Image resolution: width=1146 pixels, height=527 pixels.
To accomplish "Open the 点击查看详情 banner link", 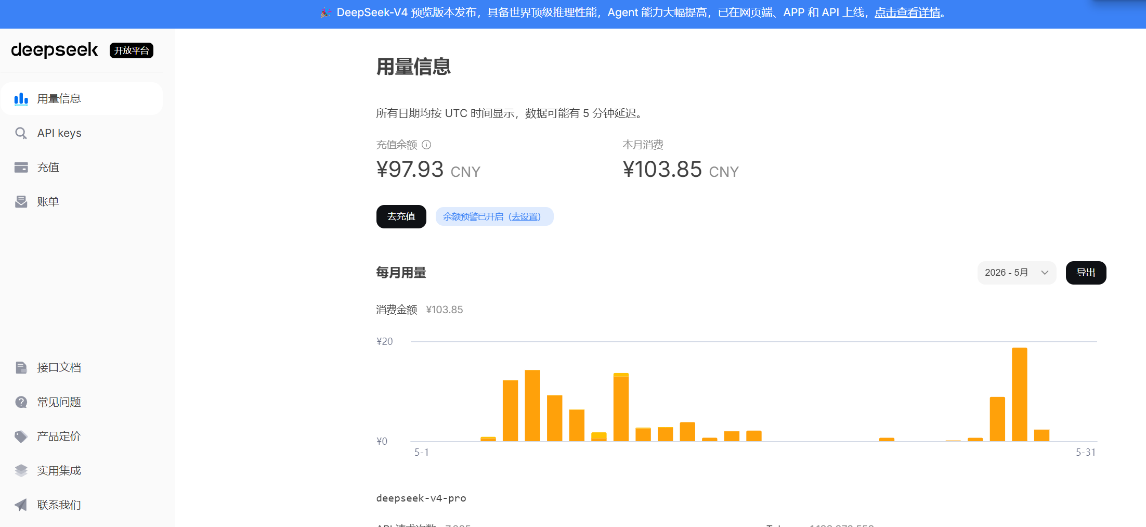I will (x=907, y=12).
